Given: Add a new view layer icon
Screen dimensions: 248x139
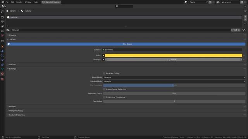Looking at the screenshot, I should 242,2.
